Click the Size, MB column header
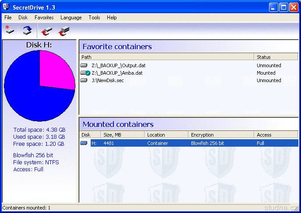The height and width of the screenshot is (213, 301). (123, 135)
